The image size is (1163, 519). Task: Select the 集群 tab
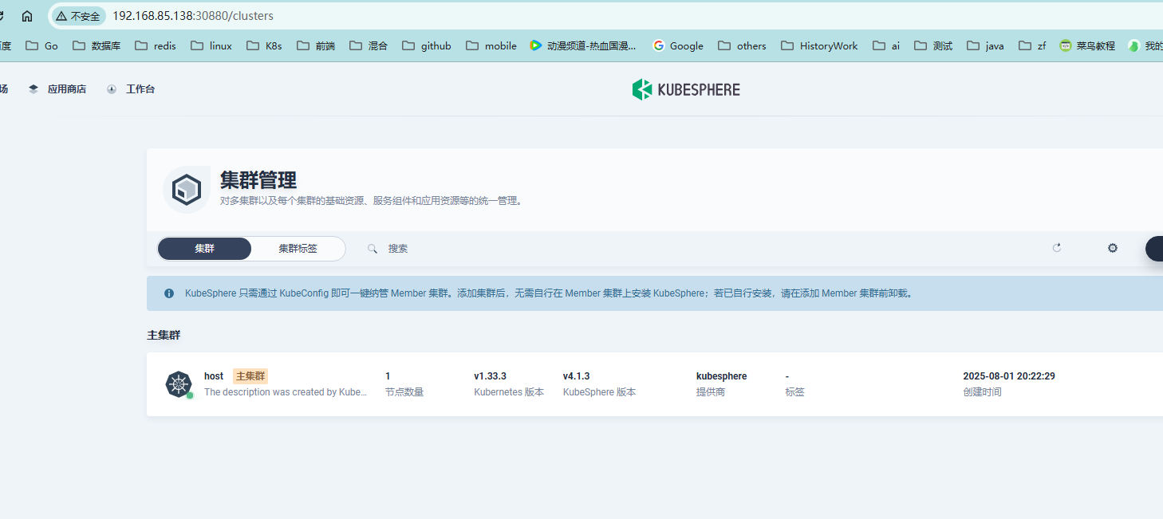click(x=204, y=249)
